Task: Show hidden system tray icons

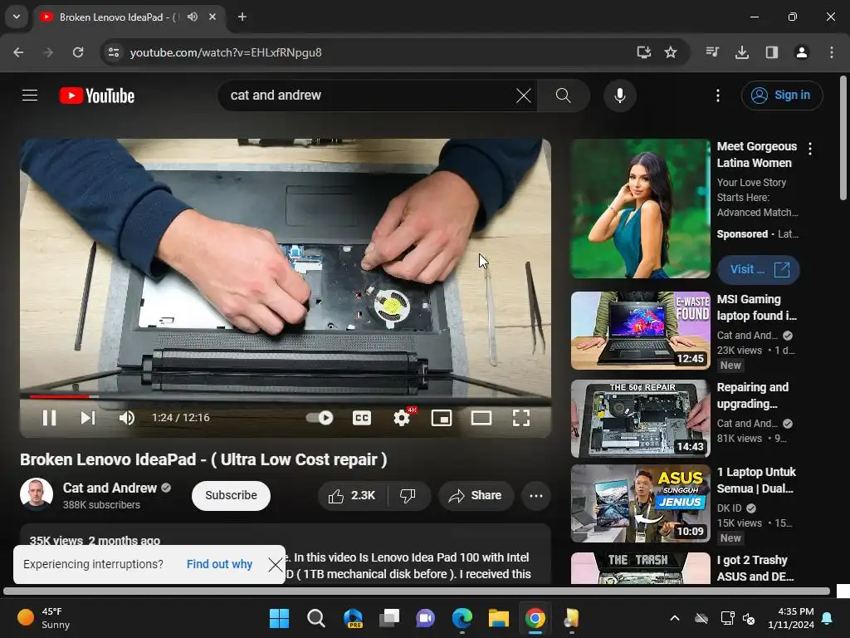Action: (x=675, y=618)
